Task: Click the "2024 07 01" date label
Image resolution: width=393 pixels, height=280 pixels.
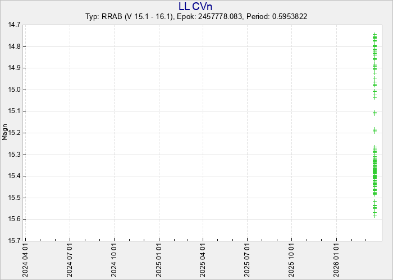Action: pyautogui.click(x=70, y=260)
